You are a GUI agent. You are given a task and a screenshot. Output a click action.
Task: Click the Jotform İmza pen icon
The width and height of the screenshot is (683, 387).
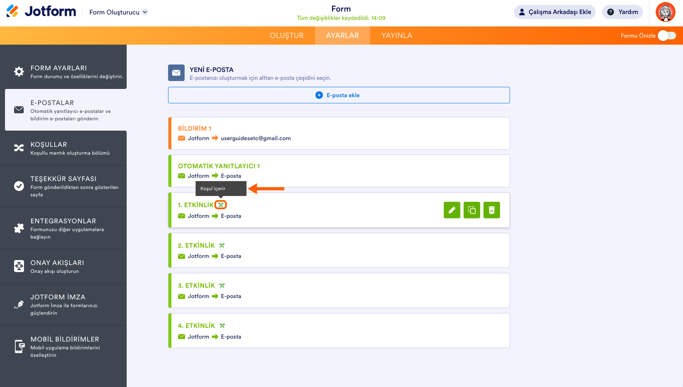[19, 305]
